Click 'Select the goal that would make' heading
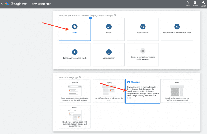Screen dimensions: 207x134 86,15
